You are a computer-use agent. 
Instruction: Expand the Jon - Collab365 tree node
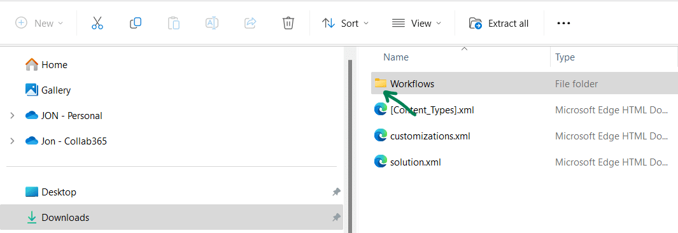pos(12,141)
